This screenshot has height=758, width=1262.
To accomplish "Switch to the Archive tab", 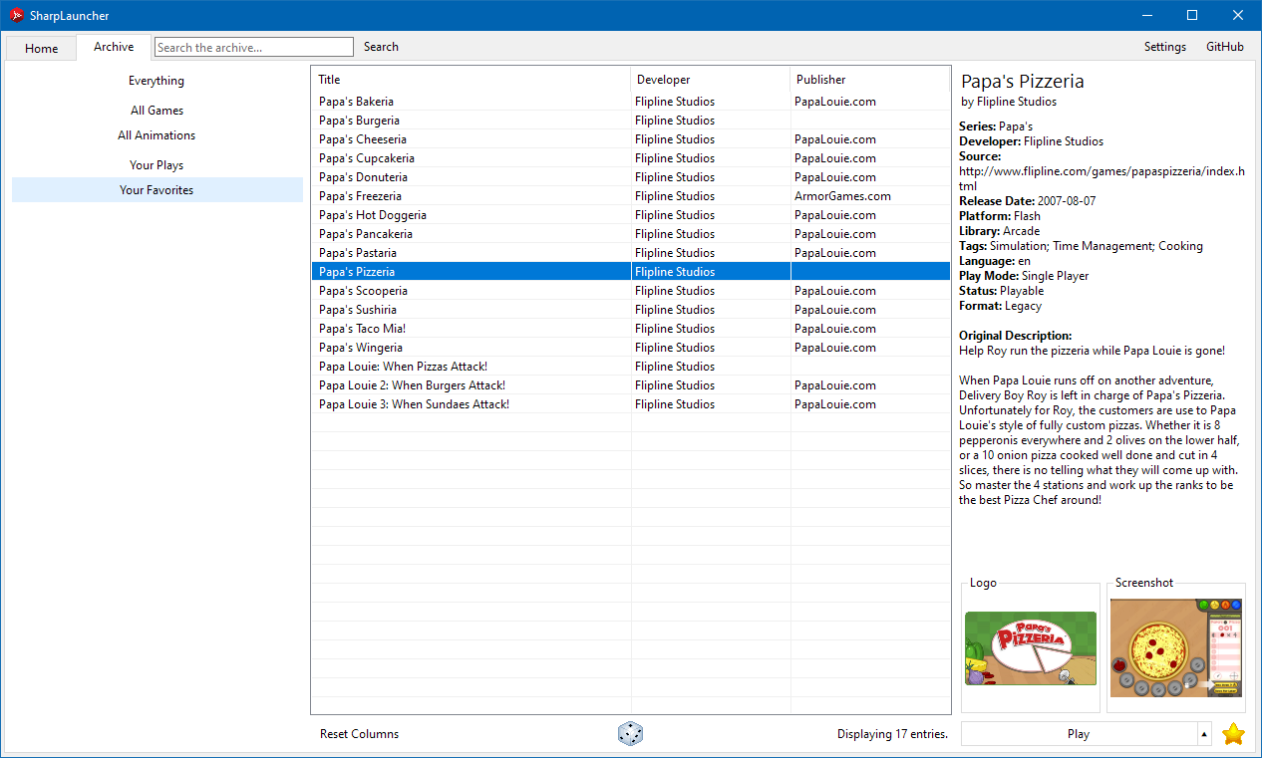I will click(114, 47).
